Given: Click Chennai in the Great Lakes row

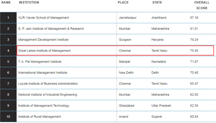Looking at the screenshot, I should click(x=125, y=51).
